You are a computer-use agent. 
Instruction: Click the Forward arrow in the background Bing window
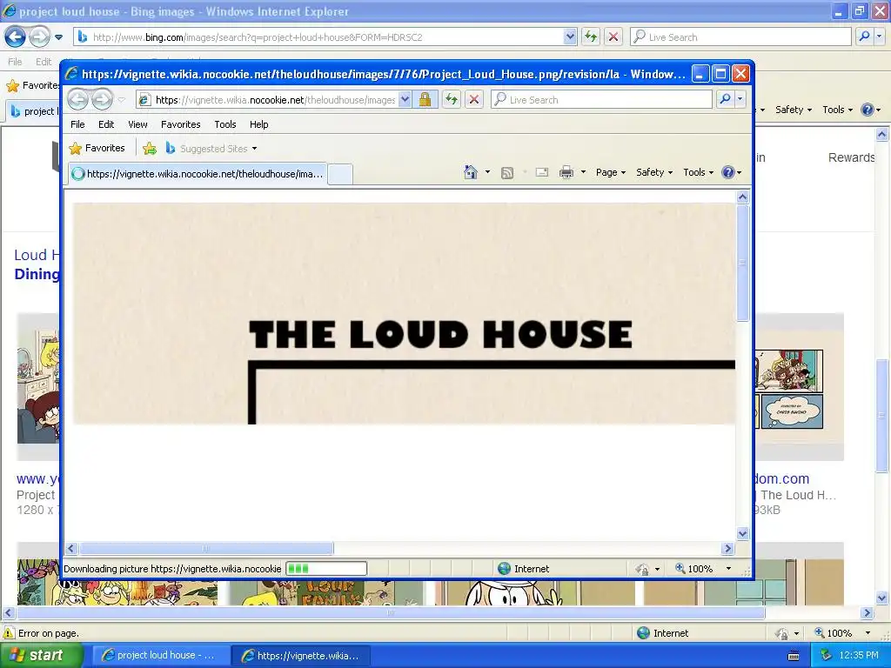click(39, 37)
